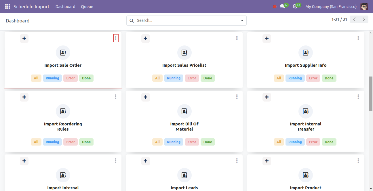The image size is (373, 191).
Task: Click plus icon on Import Supplier Info card
Action: (267, 38)
